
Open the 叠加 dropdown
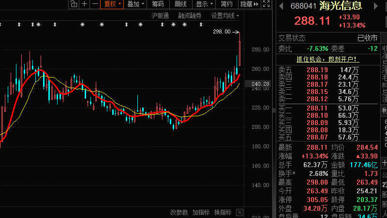[x=135, y=4]
